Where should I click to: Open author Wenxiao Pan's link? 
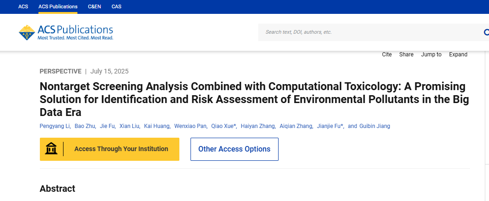(x=190, y=126)
